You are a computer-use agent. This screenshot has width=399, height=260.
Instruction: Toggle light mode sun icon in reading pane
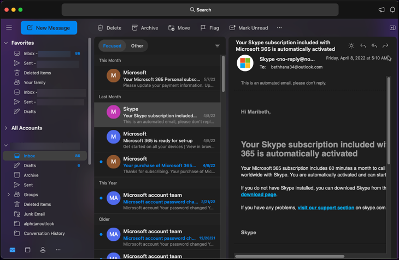pos(351,46)
